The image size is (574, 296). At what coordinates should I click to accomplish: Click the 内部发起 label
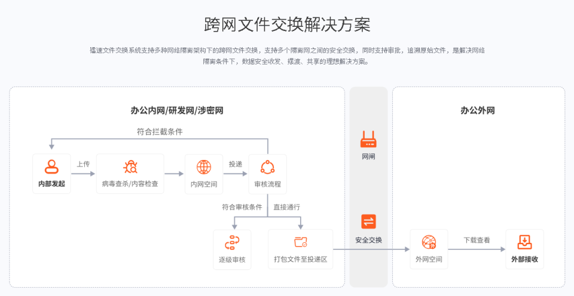[51, 184]
